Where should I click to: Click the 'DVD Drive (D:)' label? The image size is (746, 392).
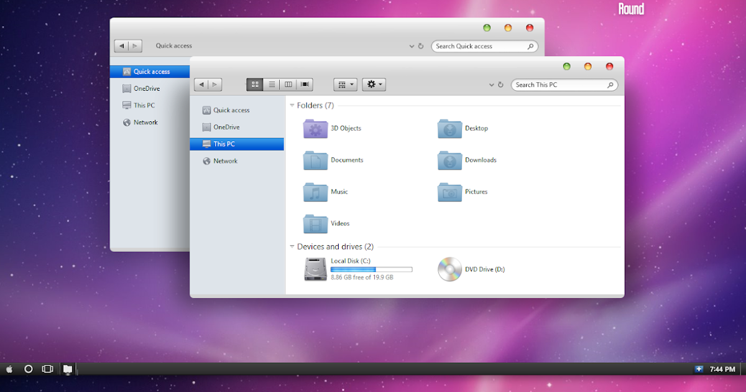(x=485, y=269)
